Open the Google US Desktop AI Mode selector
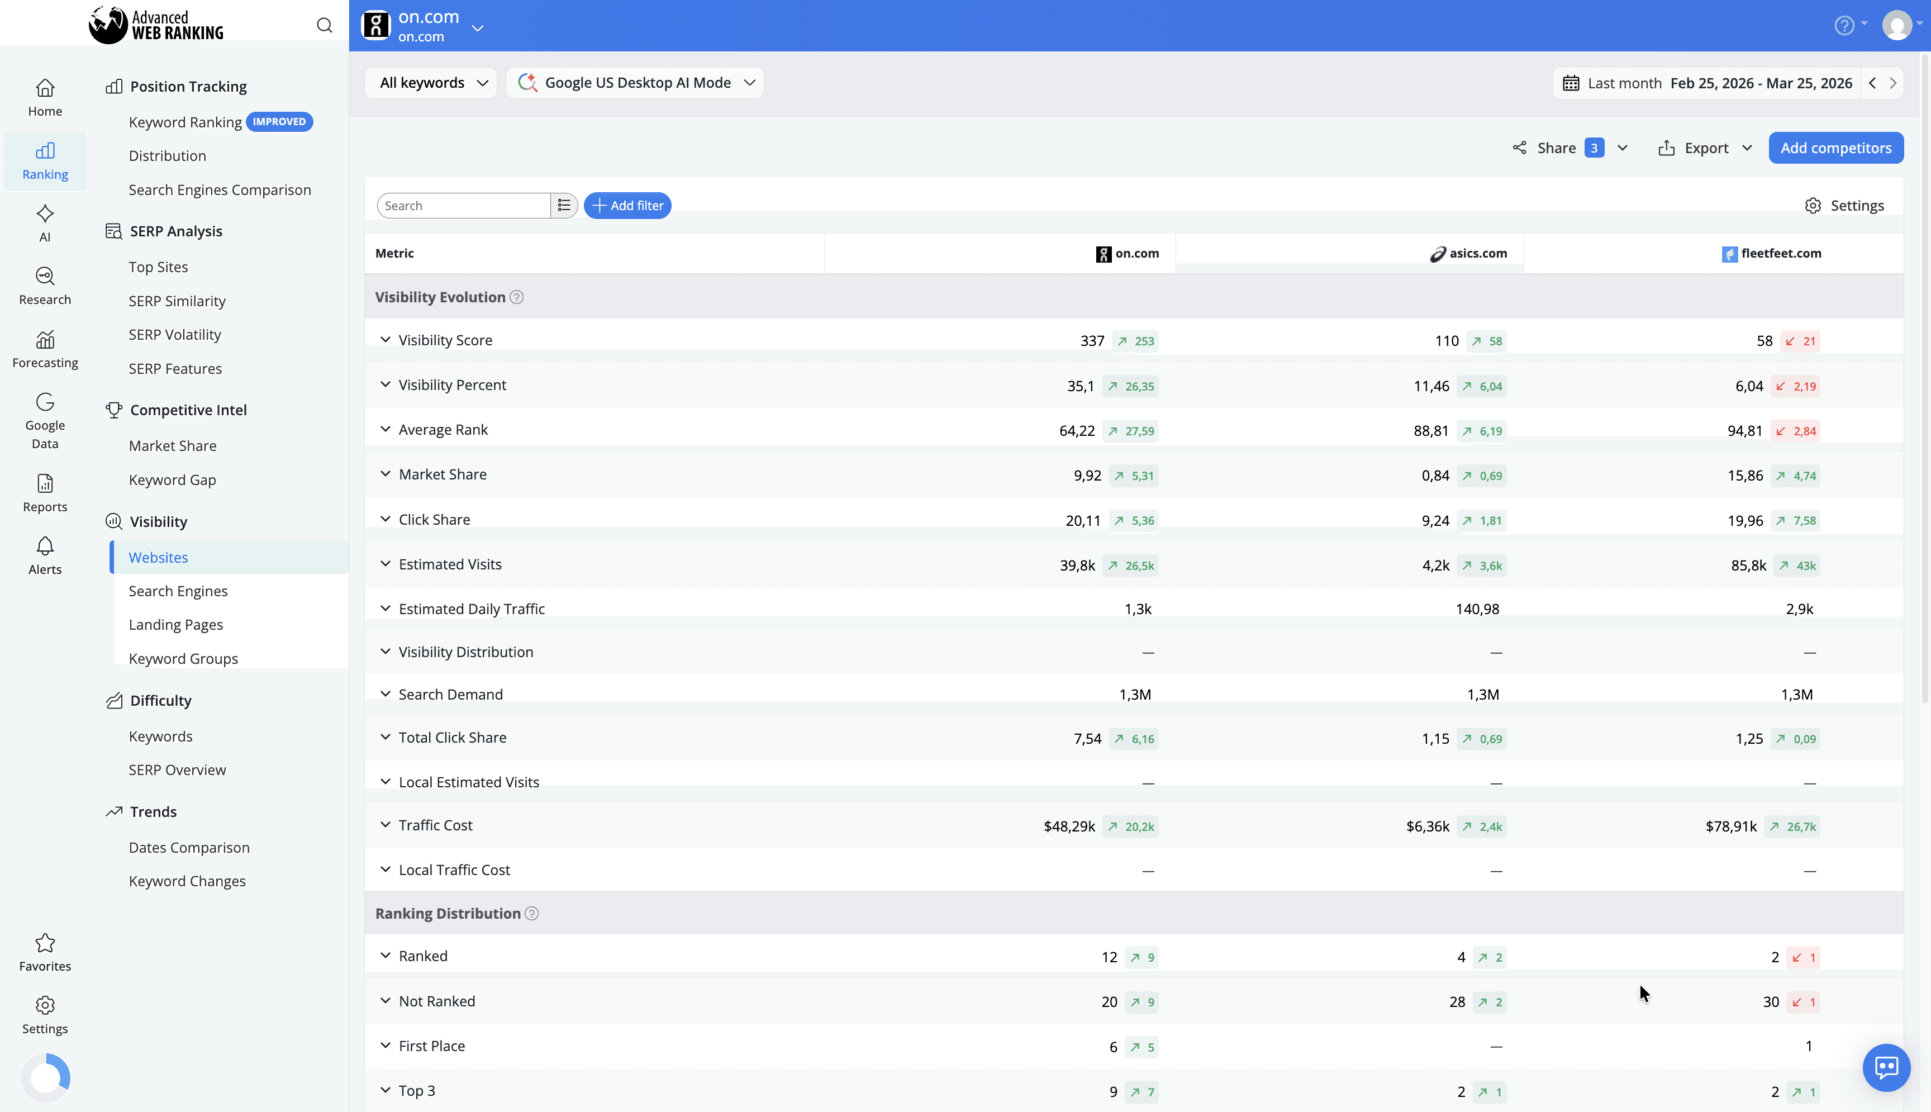 (635, 83)
